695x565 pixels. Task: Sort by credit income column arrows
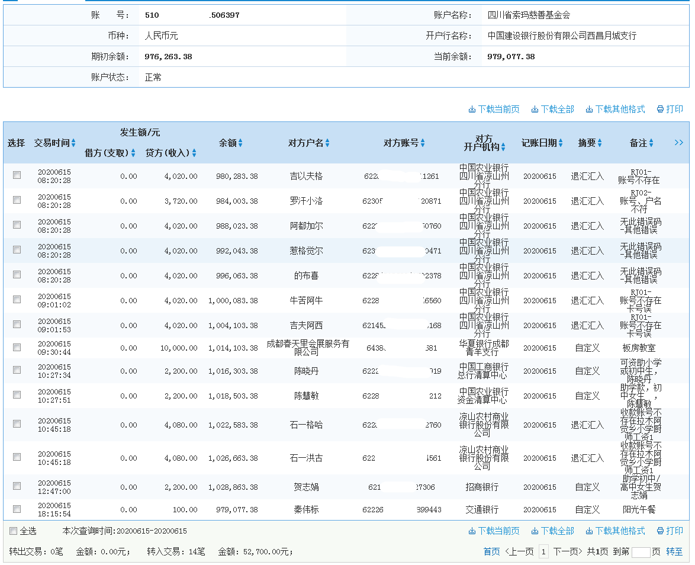194,153
